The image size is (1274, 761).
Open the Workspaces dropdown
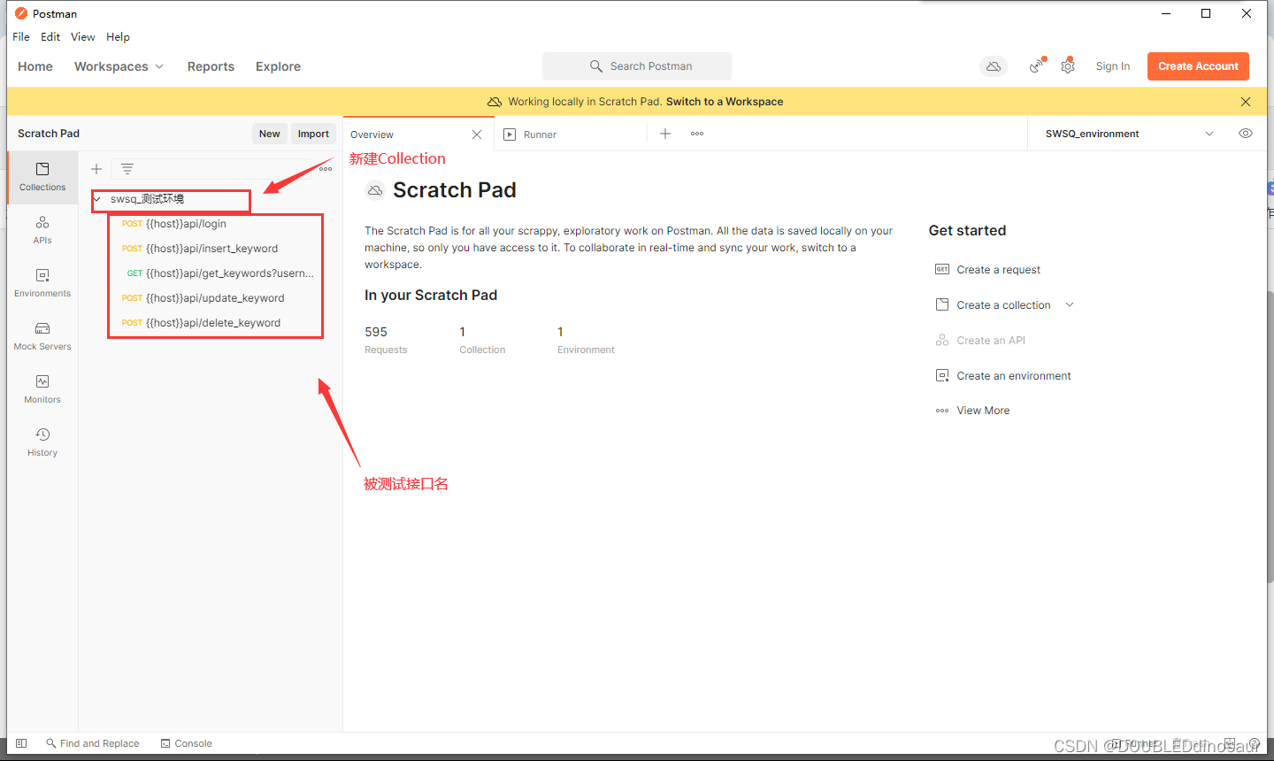click(119, 66)
